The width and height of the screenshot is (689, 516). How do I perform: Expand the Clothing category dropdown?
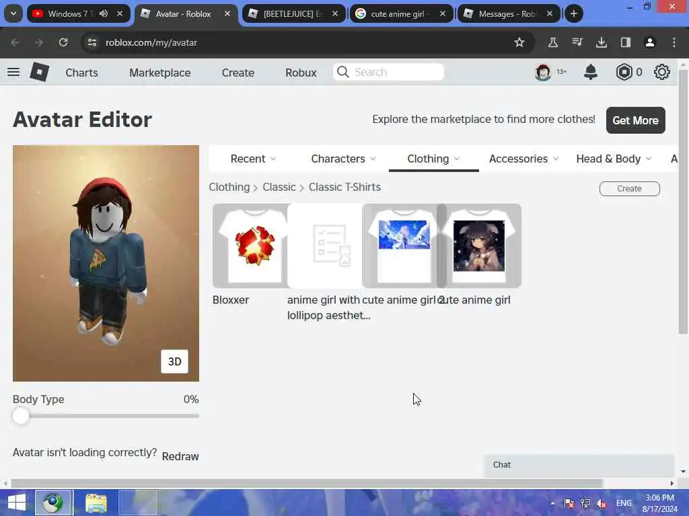coord(433,159)
